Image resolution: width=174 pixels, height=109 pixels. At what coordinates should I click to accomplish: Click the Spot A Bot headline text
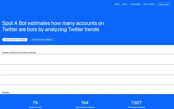[53, 26]
